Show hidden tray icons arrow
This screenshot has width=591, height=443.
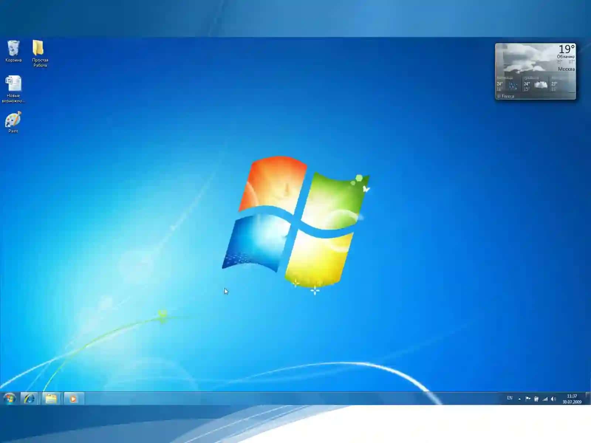tap(519, 399)
